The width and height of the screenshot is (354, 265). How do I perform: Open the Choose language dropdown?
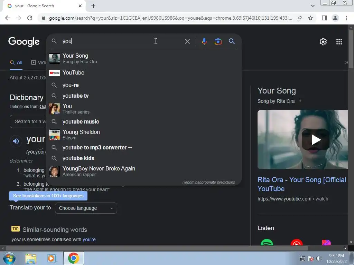click(86, 208)
